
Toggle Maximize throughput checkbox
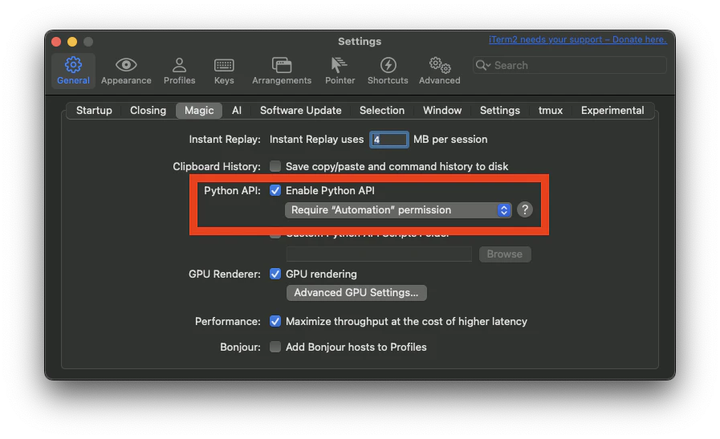(x=275, y=322)
